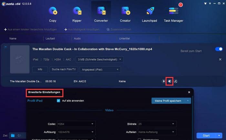Close the Erweiterte Einstellungen panel
This screenshot has height=140, width=226.
coord(189,92)
